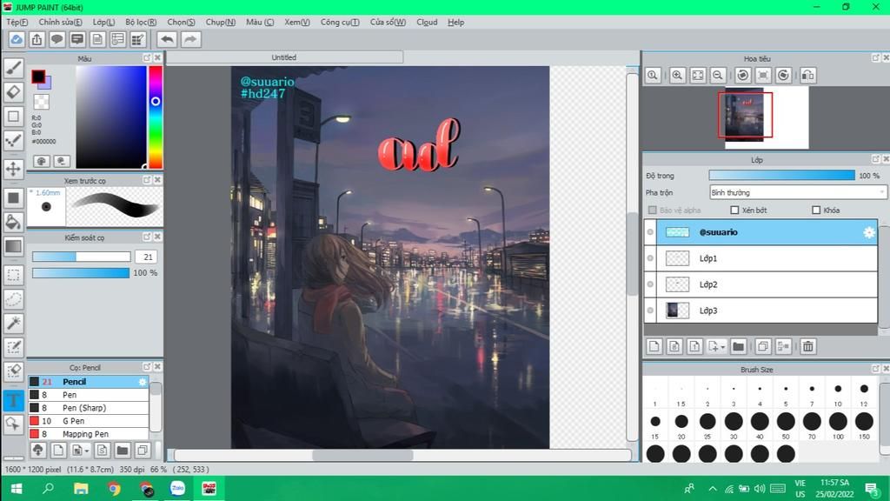
Task: Switch to the Untitled canvas tab
Action: (284, 57)
